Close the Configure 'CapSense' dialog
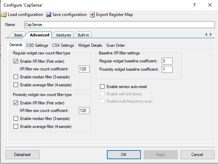Screen dimensions: 218x164 tap(210, 5)
